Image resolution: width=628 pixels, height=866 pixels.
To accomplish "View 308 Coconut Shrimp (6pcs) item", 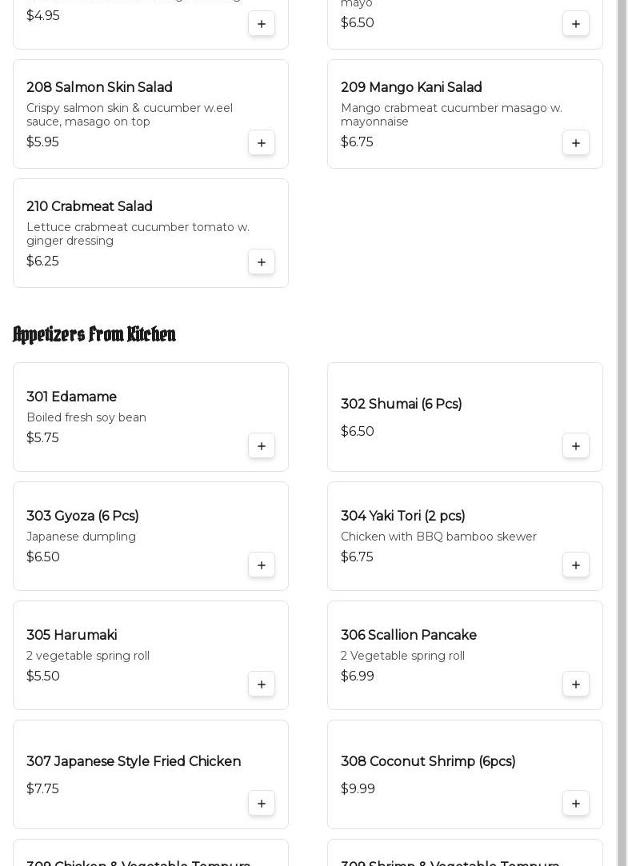I will 427,762.
